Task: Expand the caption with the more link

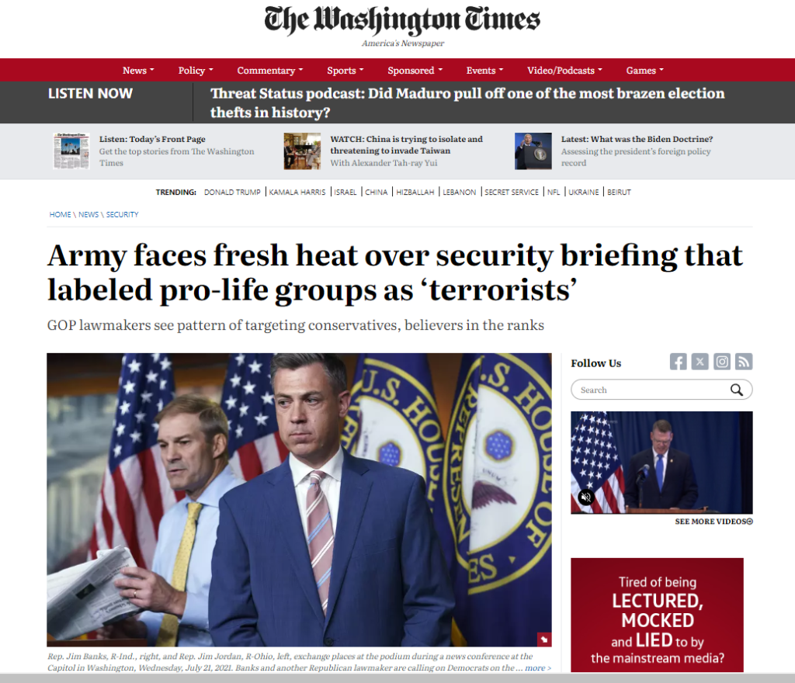Action: 537,667
